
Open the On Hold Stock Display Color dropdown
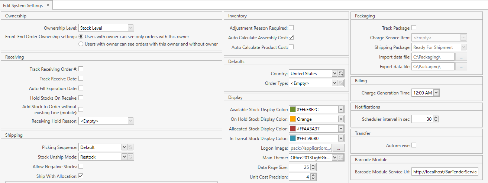pyautogui.click(x=341, y=119)
